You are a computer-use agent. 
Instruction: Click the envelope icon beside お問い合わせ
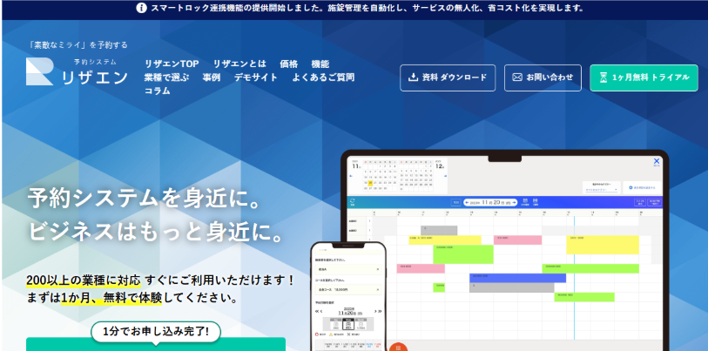pos(517,78)
